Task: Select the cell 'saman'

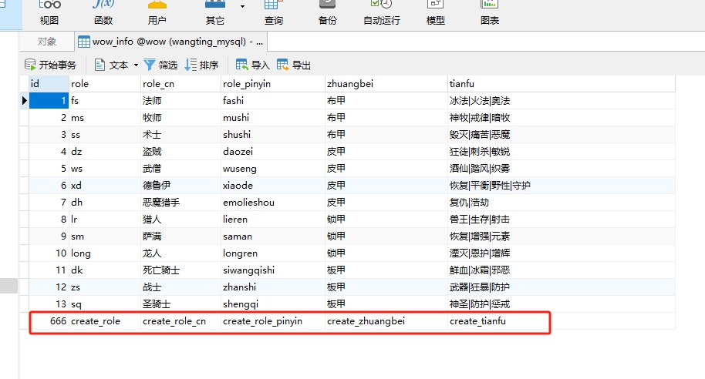Action: pos(273,236)
